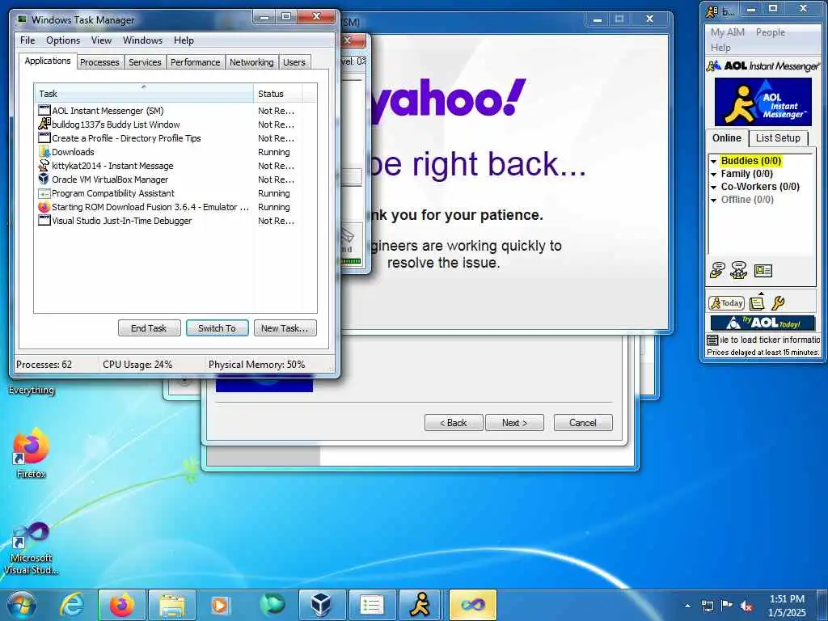The height and width of the screenshot is (621, 828).
Task: Open Task Manager File menu
Action: 27,40
